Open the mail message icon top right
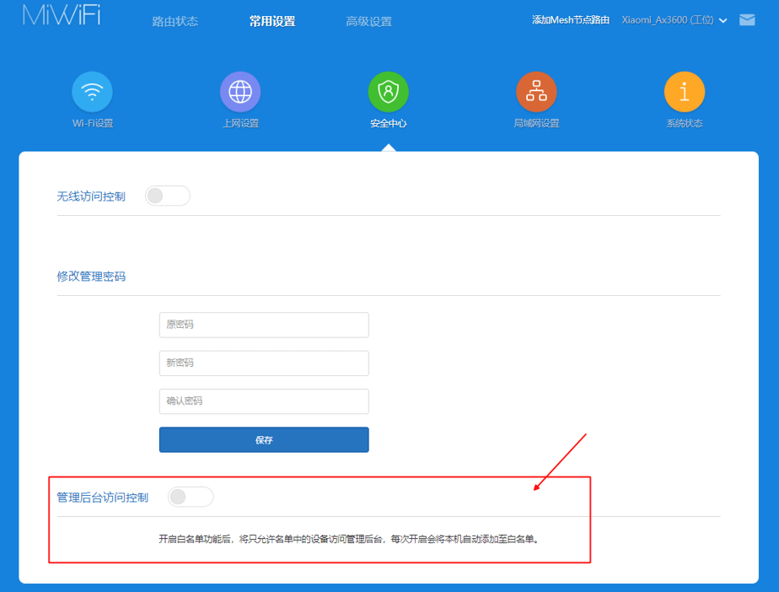 (747, 19)
